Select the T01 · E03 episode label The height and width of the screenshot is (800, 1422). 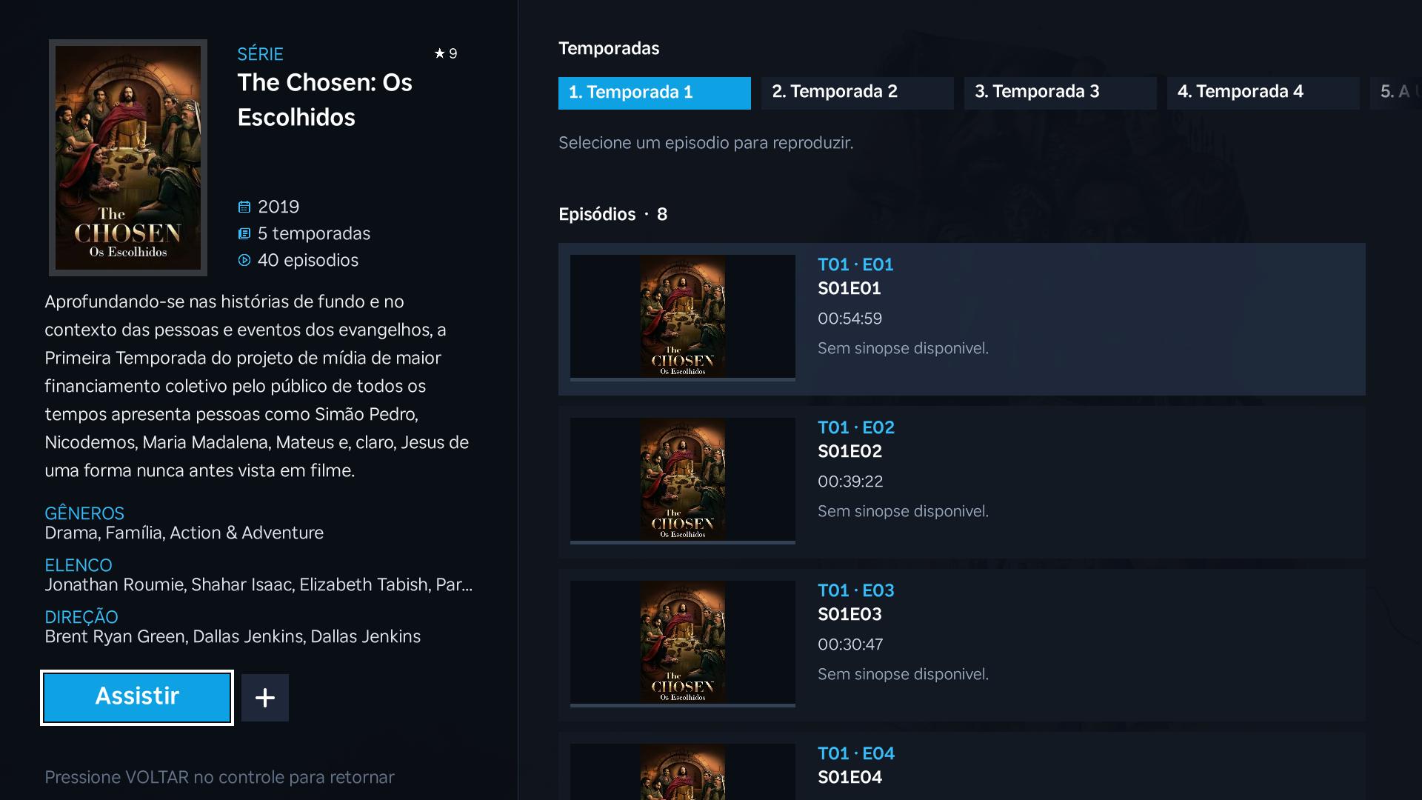tap(856, 590)
